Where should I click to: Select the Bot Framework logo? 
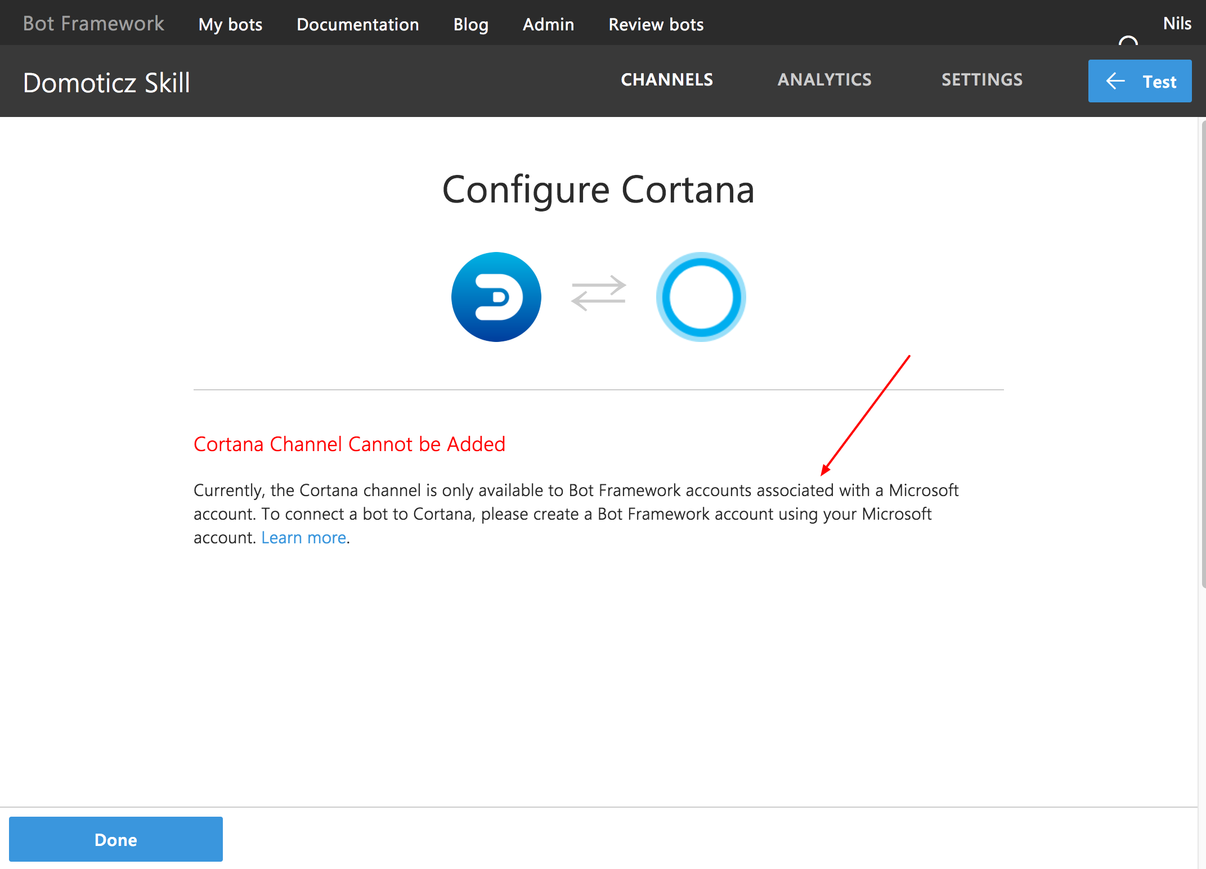tap(93, 23)
